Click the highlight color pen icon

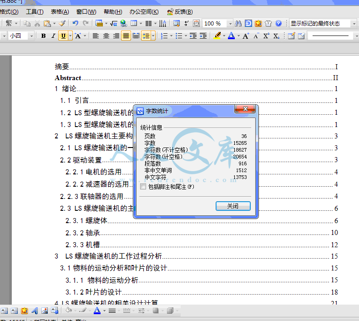tap(217, 36)
